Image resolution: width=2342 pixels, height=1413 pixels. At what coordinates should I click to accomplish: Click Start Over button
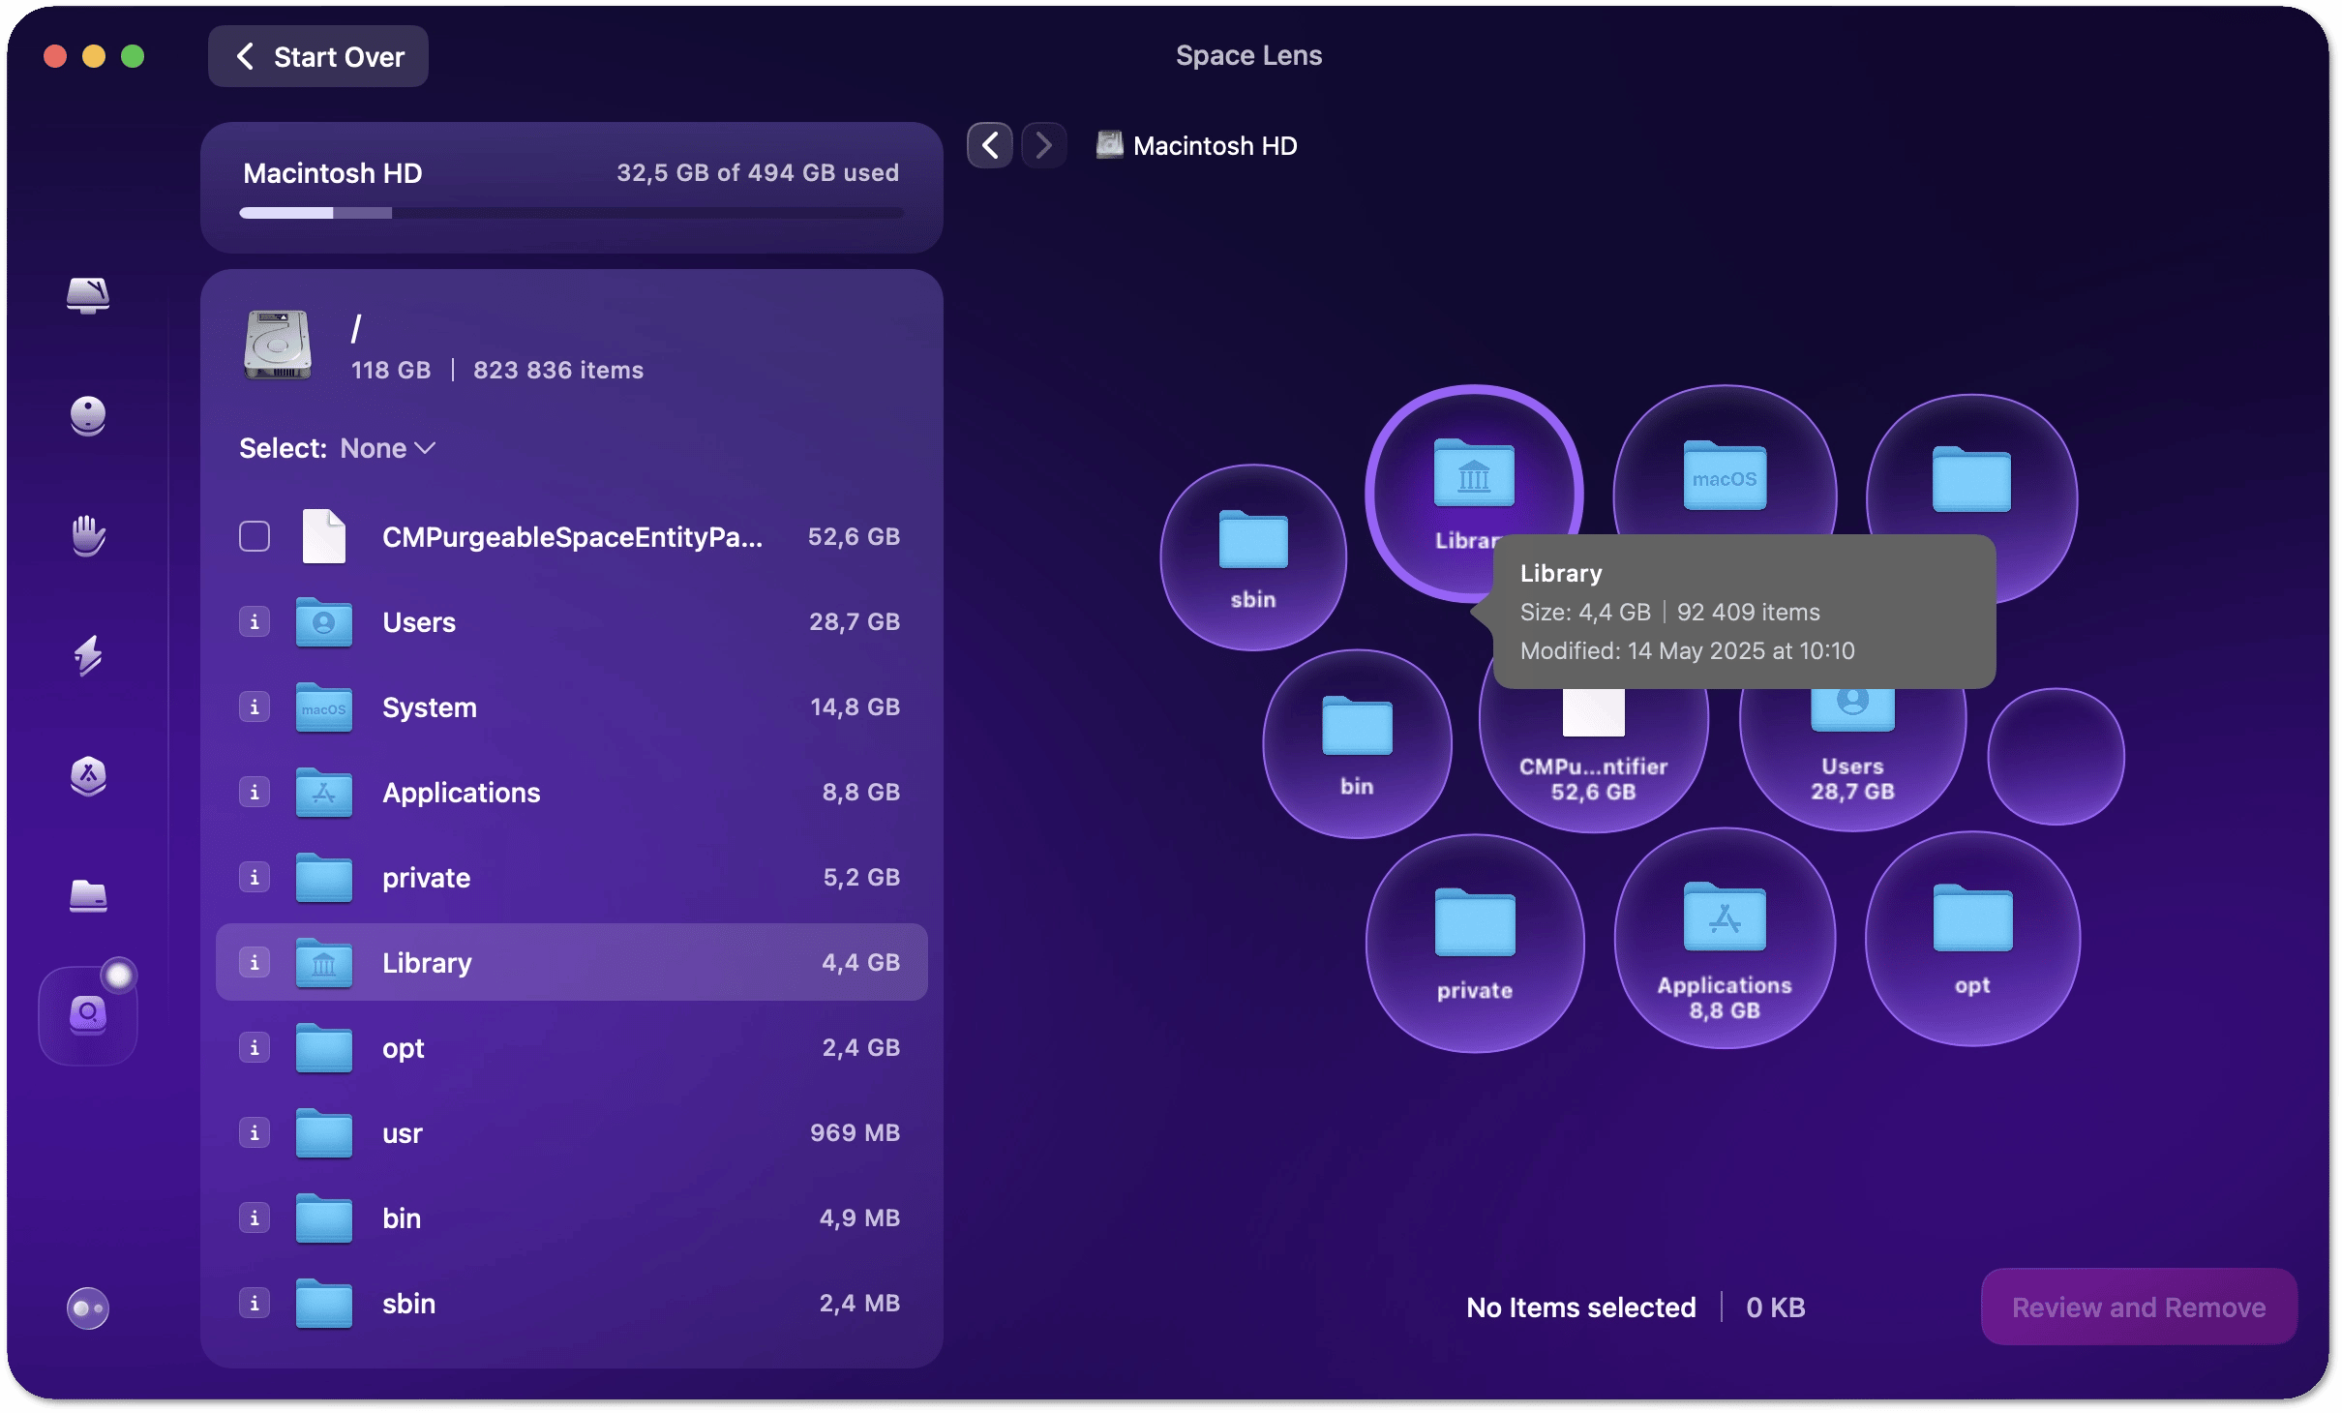(318, 56)
